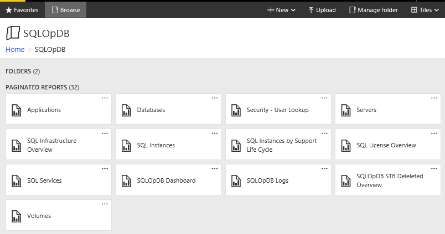This screenshot has width=445, height=234.
Task: Go to Home via breadcrumb link
Action: (15, 50)
